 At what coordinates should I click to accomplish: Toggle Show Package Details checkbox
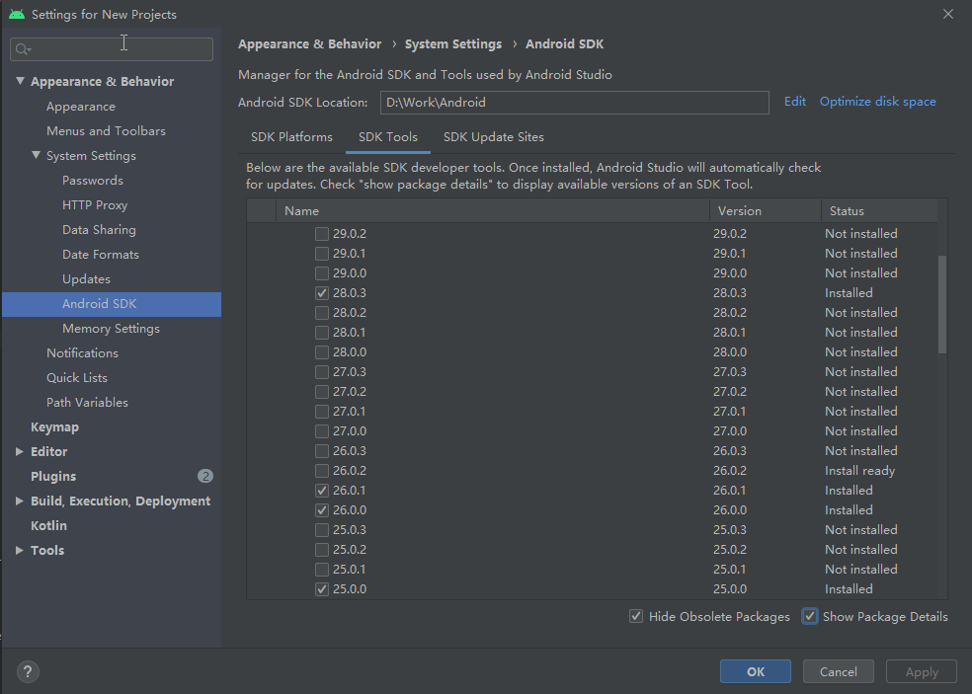coord(810,617)
